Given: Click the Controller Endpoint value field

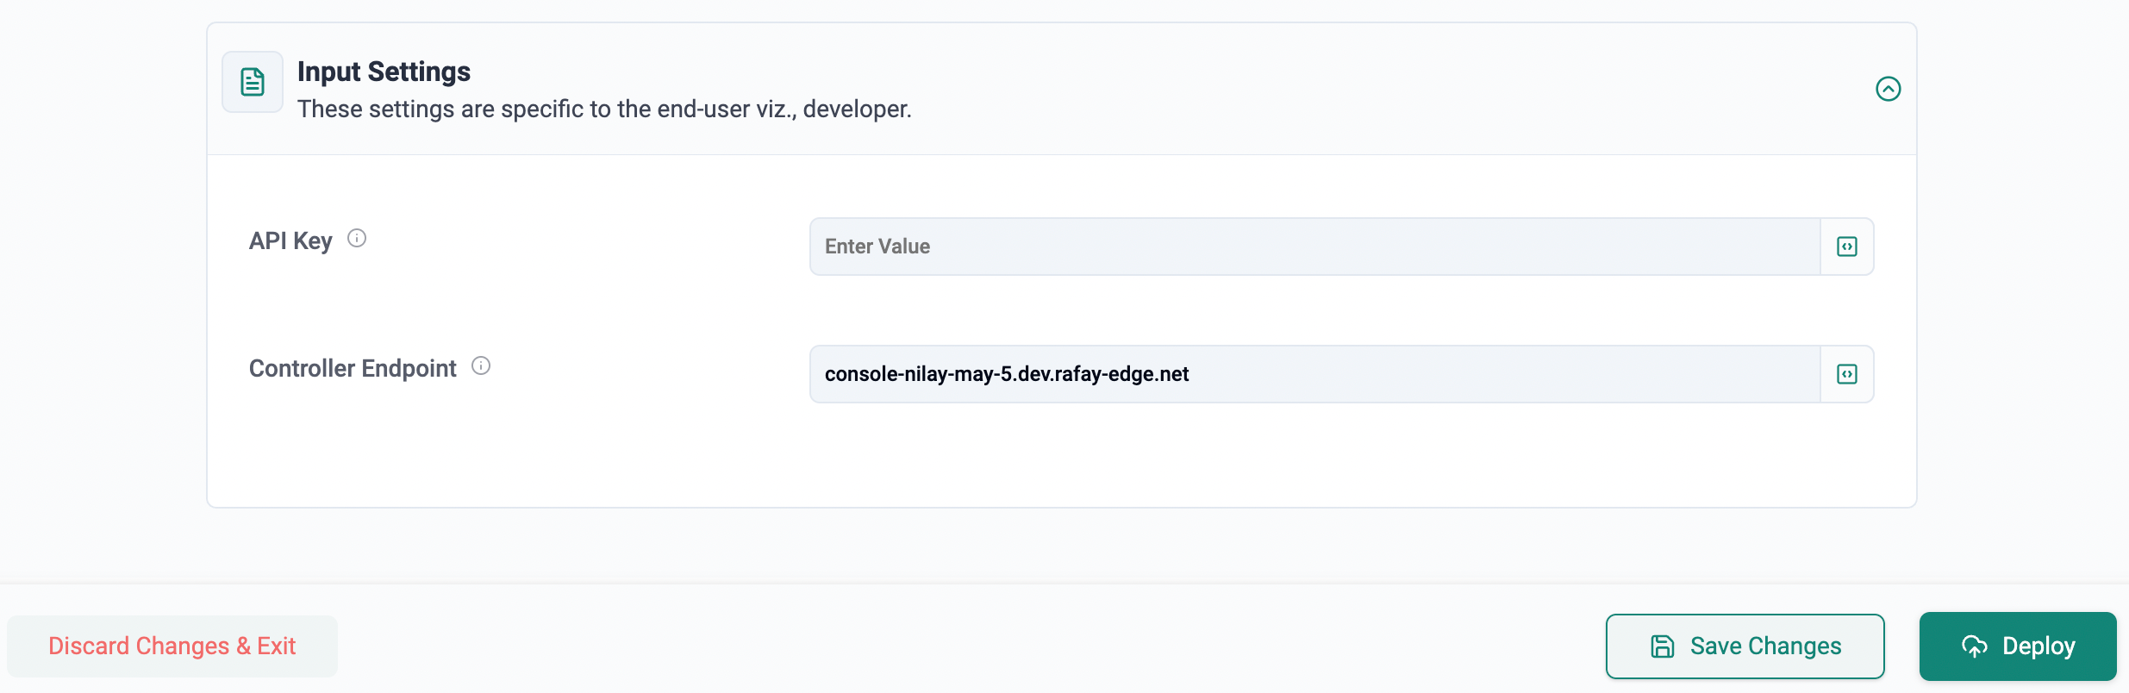Looking at the screenshot, I should click(1314, 374).
